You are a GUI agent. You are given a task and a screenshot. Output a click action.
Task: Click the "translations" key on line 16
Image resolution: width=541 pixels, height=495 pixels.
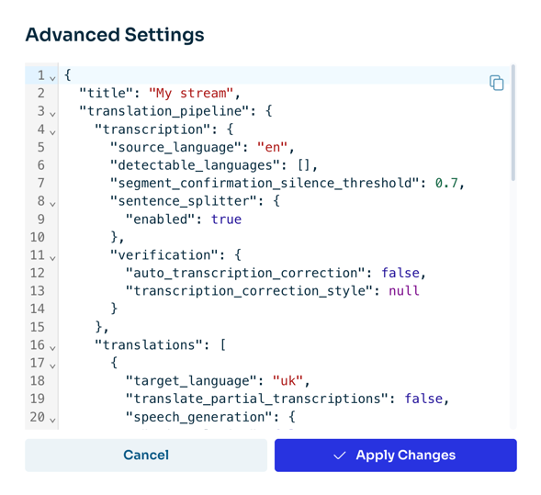149,345
